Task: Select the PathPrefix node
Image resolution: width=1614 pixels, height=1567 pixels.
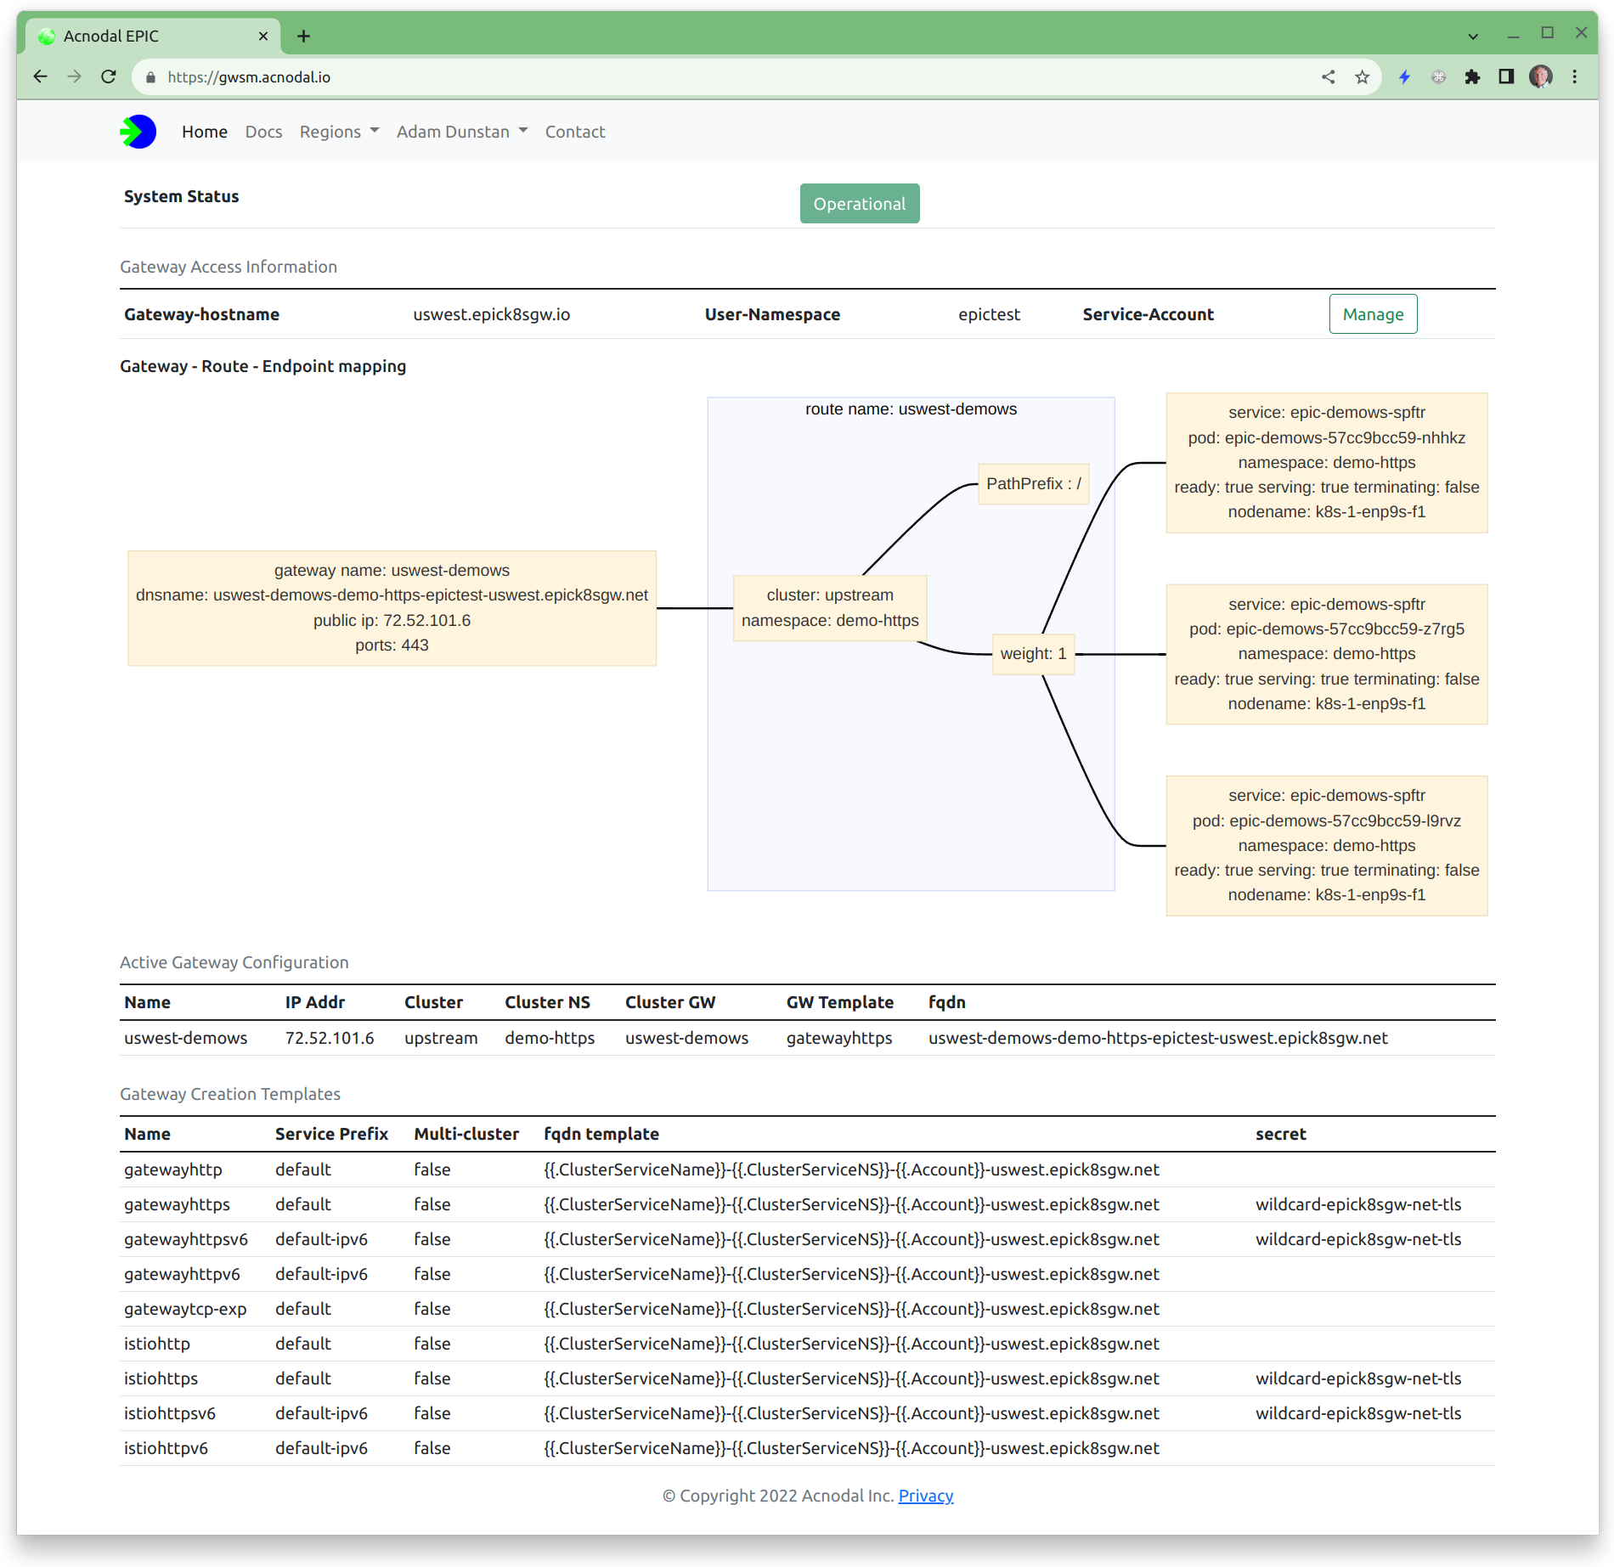Action: [x=1034, y=484]
